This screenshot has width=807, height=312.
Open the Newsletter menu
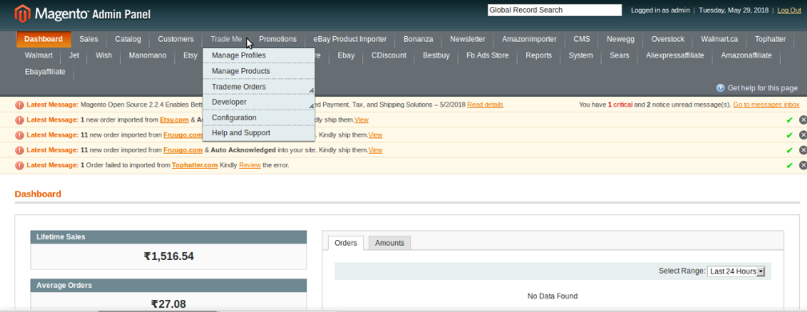pos(467,39)
